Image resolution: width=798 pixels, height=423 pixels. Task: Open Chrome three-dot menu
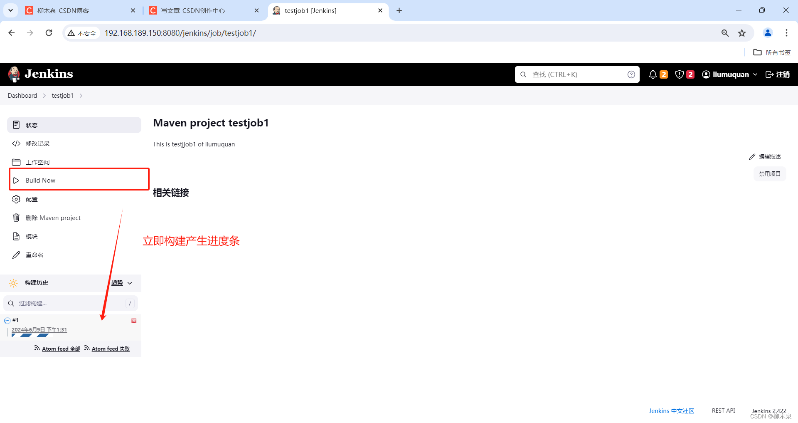[x=786, y=33]
